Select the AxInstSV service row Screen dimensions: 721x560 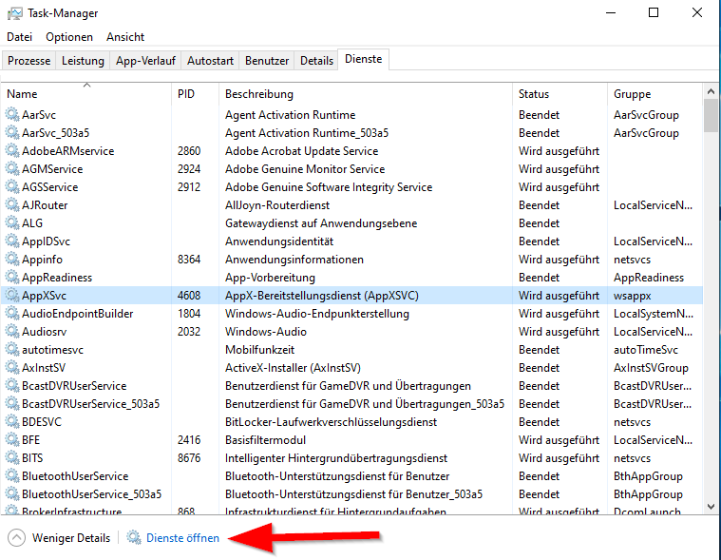351,368
